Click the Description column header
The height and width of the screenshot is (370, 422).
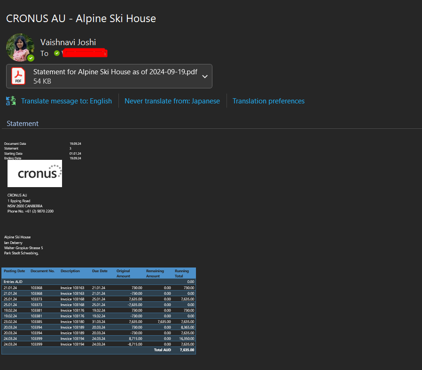click(70, 271)
